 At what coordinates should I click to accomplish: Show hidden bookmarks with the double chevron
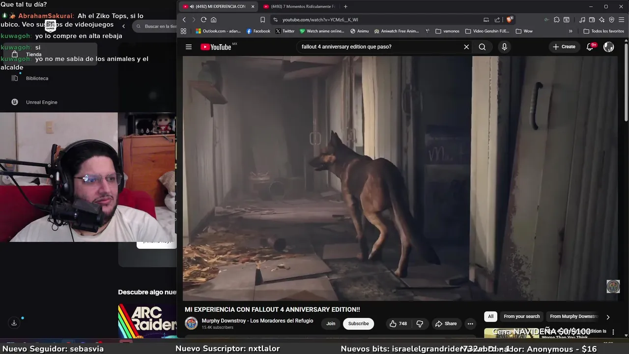[571, 31]
